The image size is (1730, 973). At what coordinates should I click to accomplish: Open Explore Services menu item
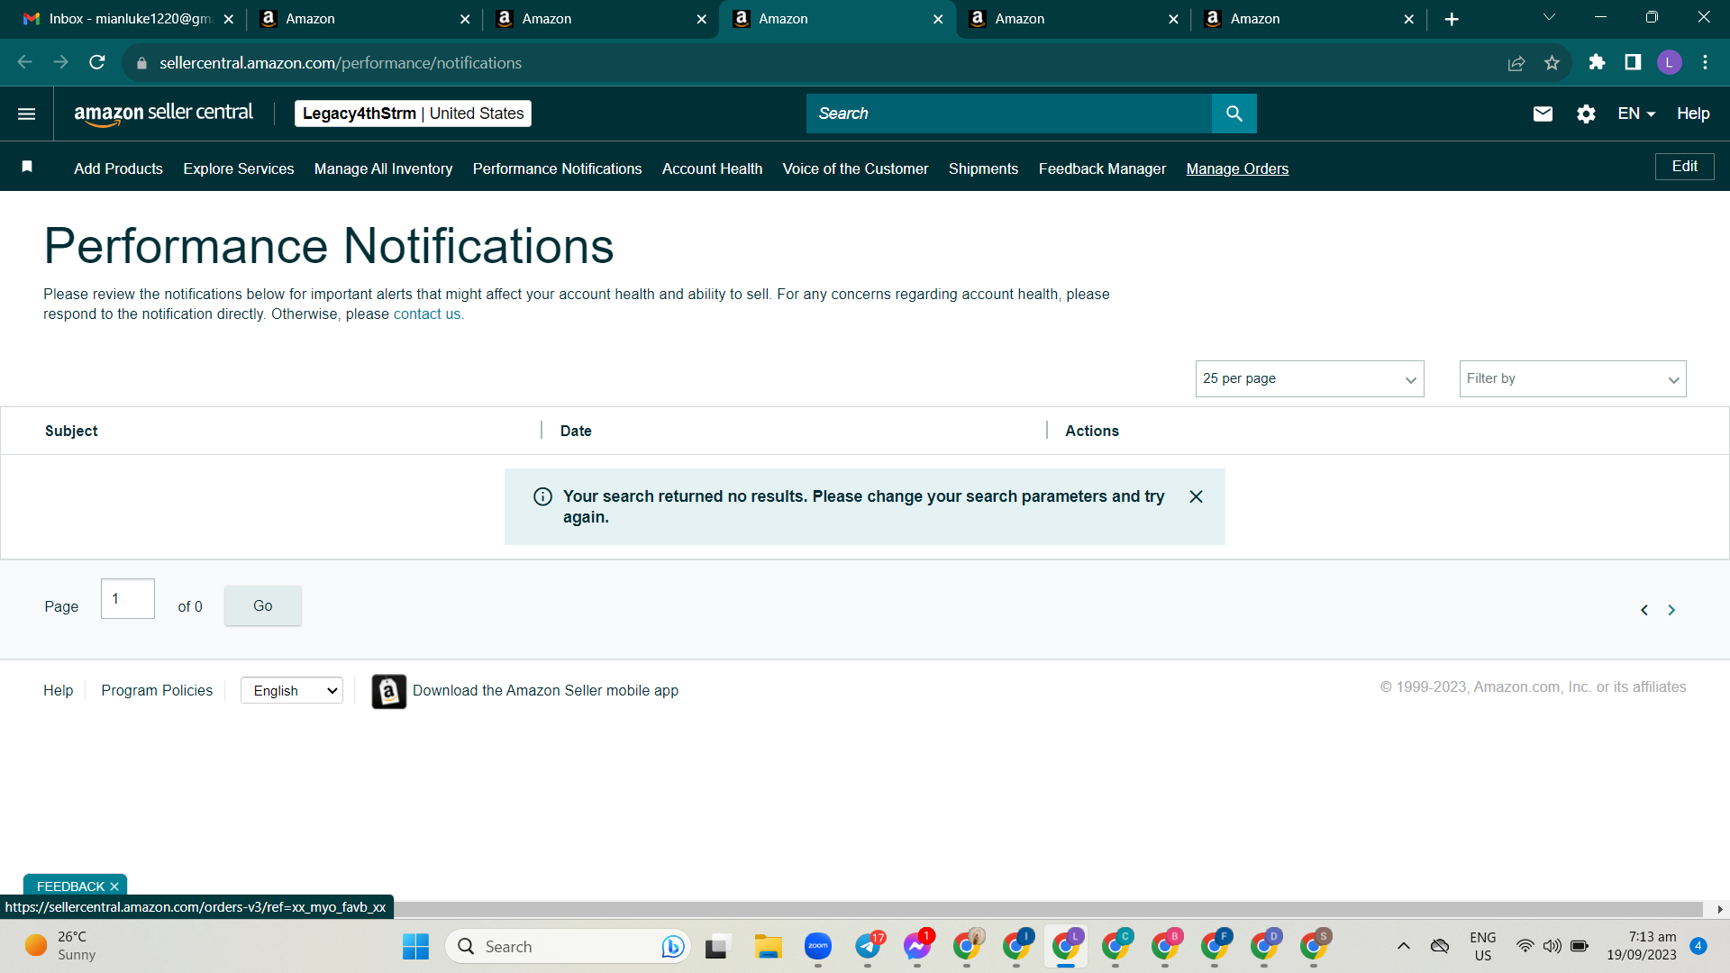pos(239,168)
